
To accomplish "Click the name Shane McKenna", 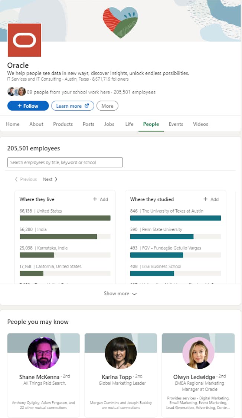I will point(39,377).
